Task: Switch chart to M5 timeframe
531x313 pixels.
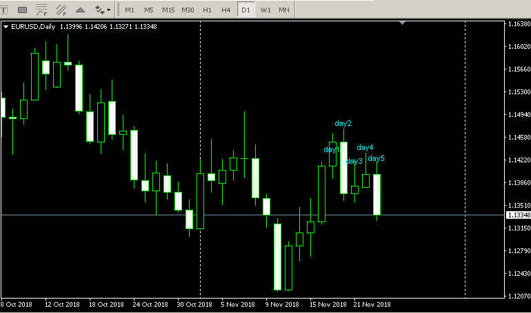Action: point(149,10)
